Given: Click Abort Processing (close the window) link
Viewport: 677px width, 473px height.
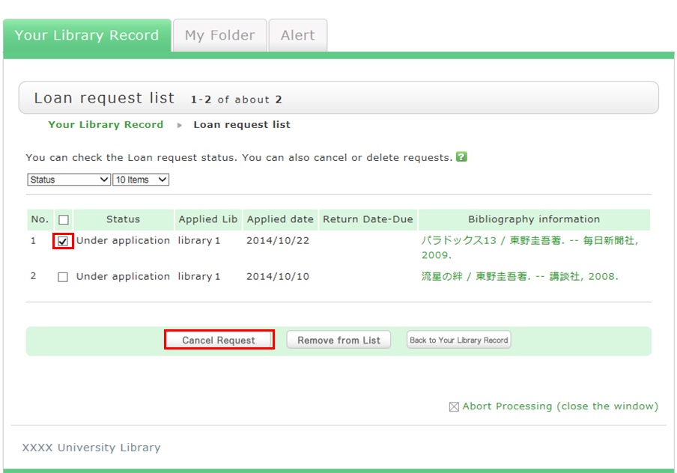Looking at the screenshot, I should 559,406.
